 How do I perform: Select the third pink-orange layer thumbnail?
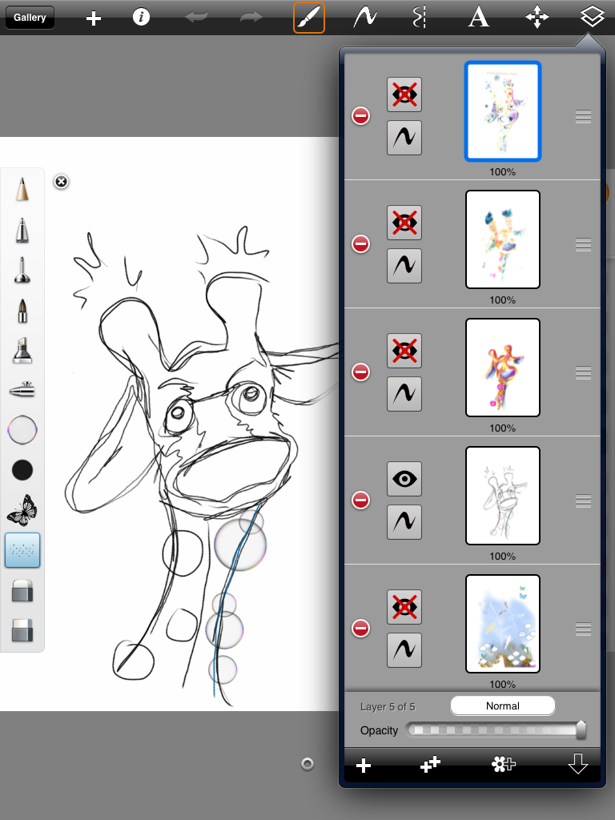click(503, 368)
